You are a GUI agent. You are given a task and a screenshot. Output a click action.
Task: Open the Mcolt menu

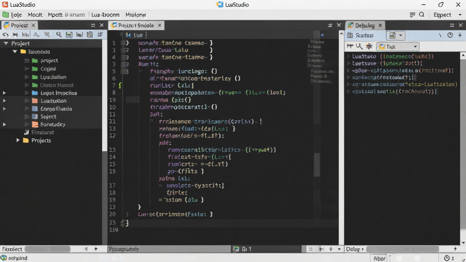[35, 15]
